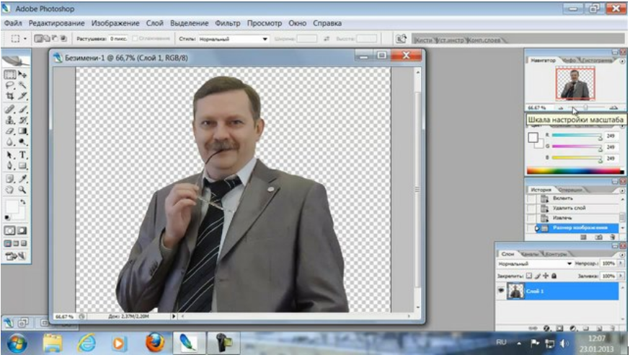The image size is (630, 355).
Task: Select the Eyedropper tool
Action: point(22,179)
